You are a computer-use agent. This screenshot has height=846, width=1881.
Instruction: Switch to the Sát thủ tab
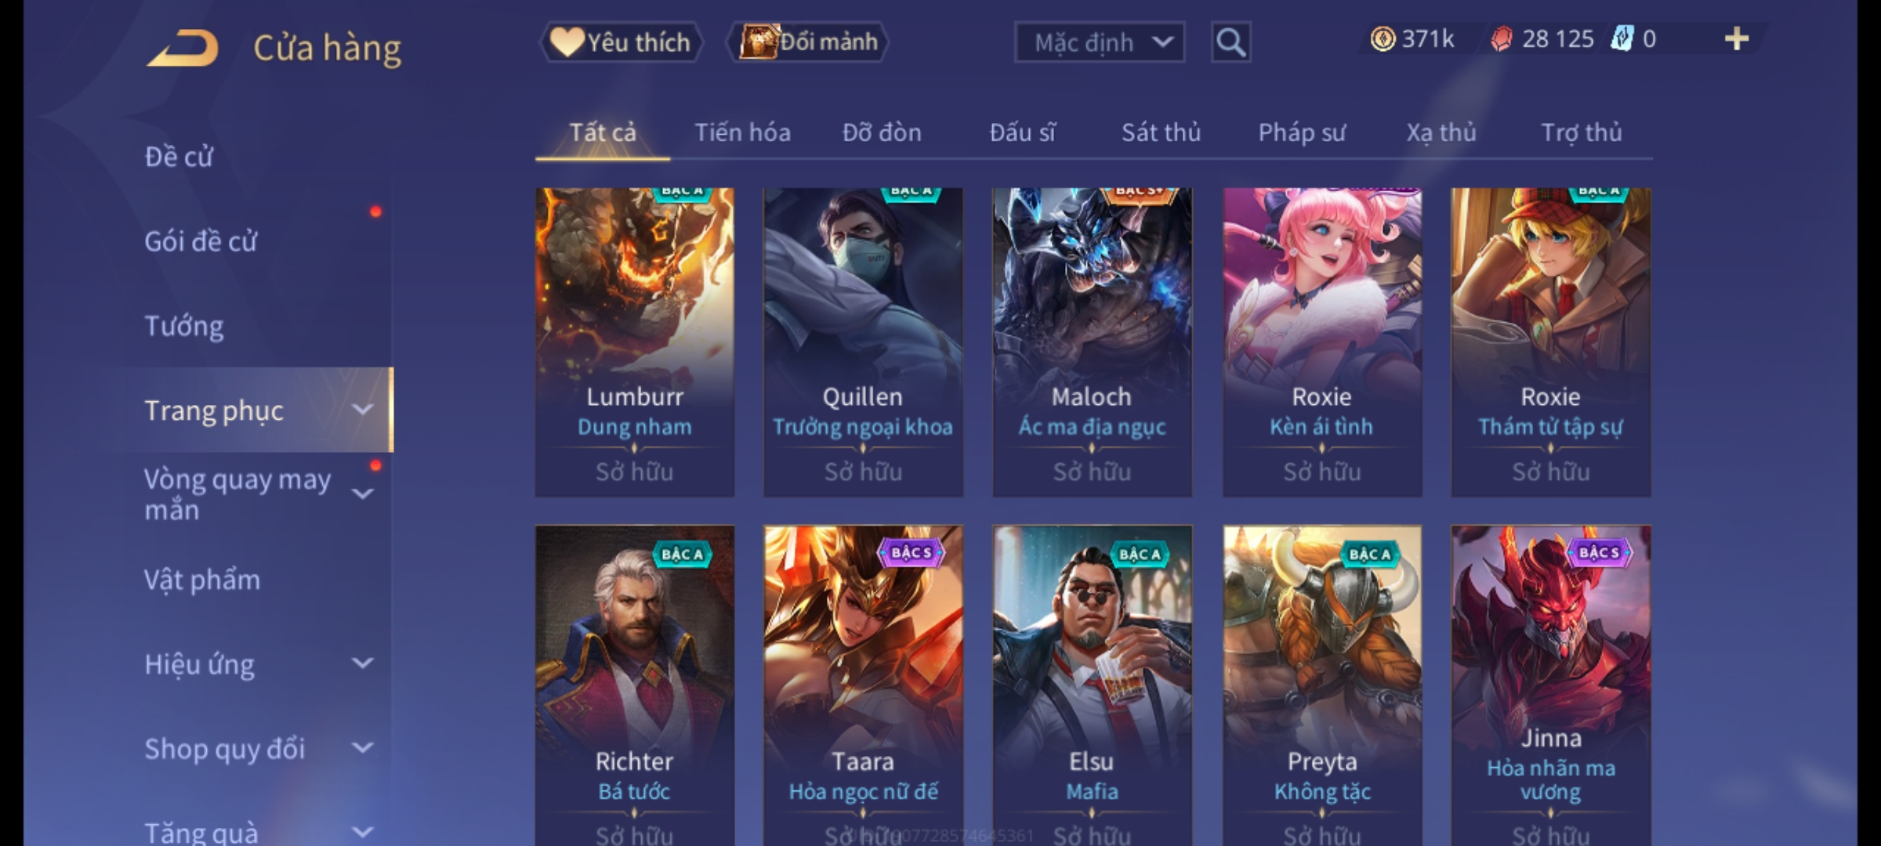(1161, 132)
